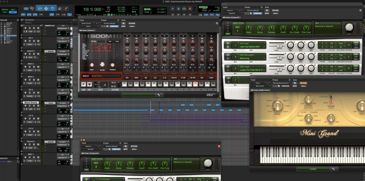
Task: Click the transport Record button
Action: tap(190, 9)
